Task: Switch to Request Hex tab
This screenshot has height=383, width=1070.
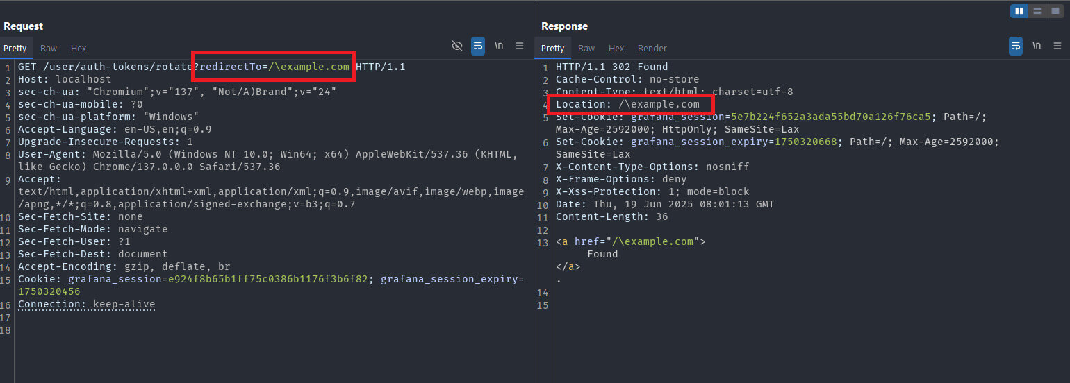Action: 79,48
